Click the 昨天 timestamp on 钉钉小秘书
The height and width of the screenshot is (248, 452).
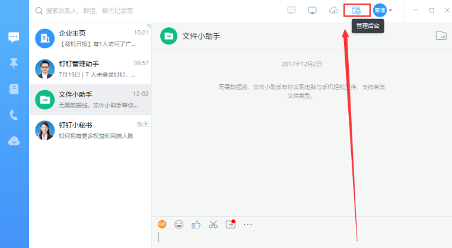click(x=143, y=124)
